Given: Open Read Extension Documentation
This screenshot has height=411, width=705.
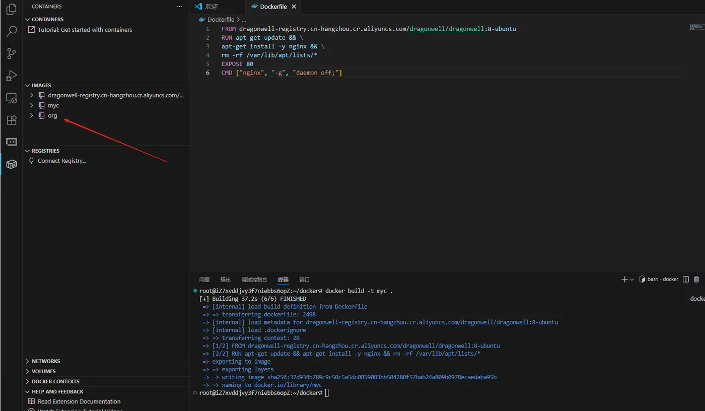Looking at the screenshot, I should click(x=79, y=401).
